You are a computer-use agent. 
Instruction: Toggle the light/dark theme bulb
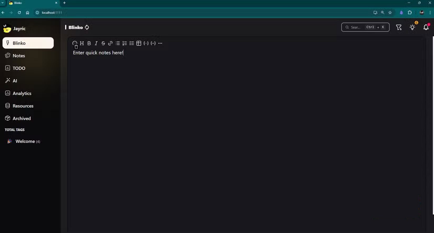pos(412,27)
